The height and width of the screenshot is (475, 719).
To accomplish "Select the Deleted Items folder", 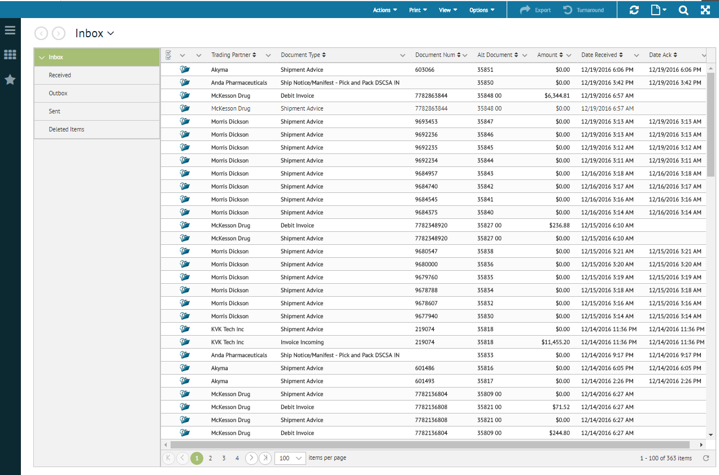I will 66,129.
